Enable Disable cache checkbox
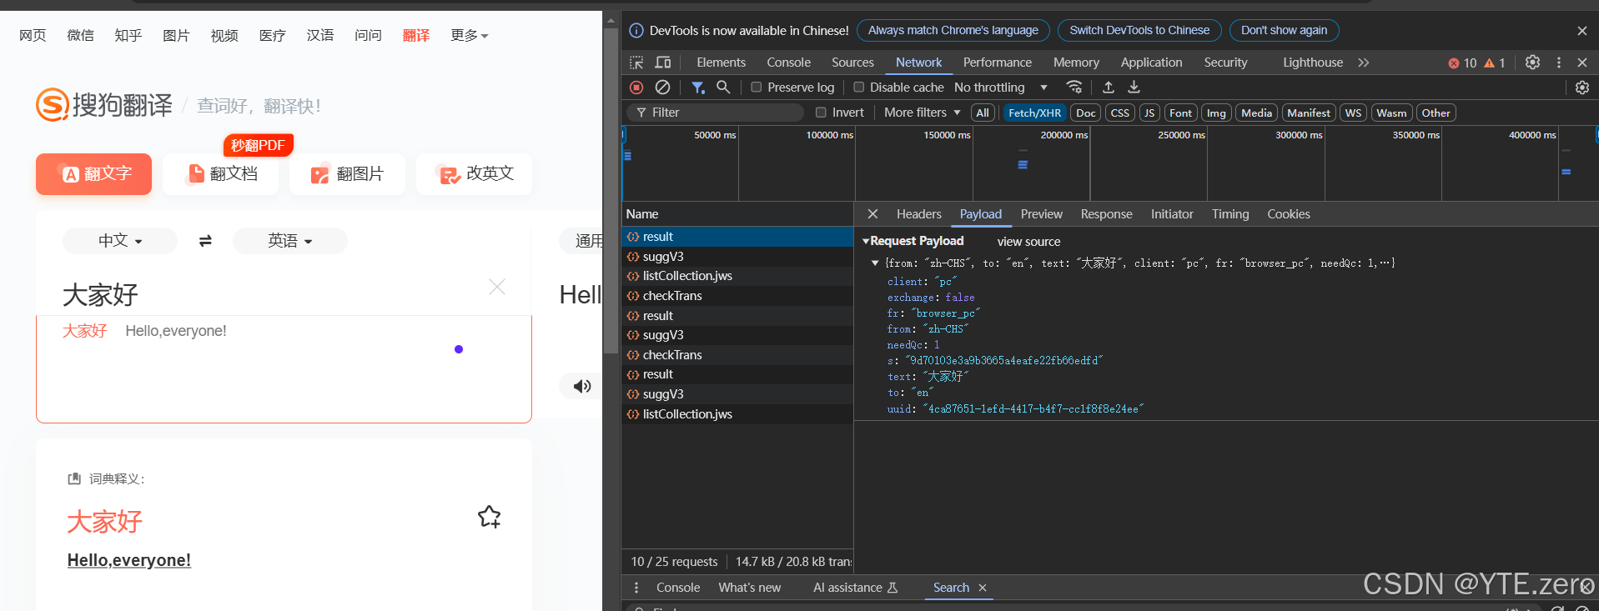 [858, 87]
